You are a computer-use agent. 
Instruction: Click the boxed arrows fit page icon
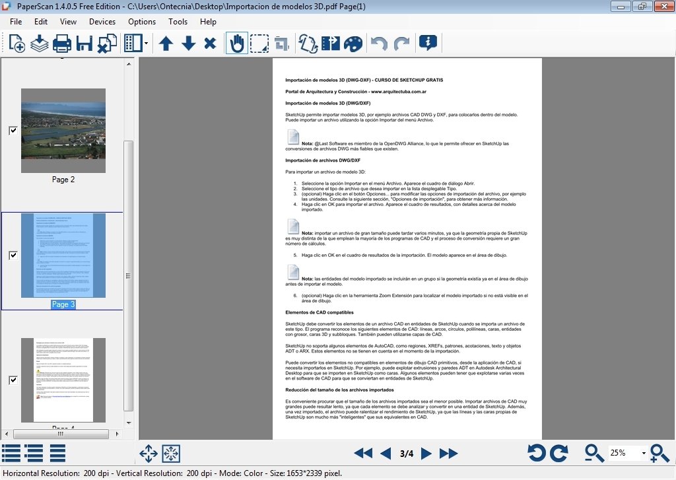tap(171, 454)
